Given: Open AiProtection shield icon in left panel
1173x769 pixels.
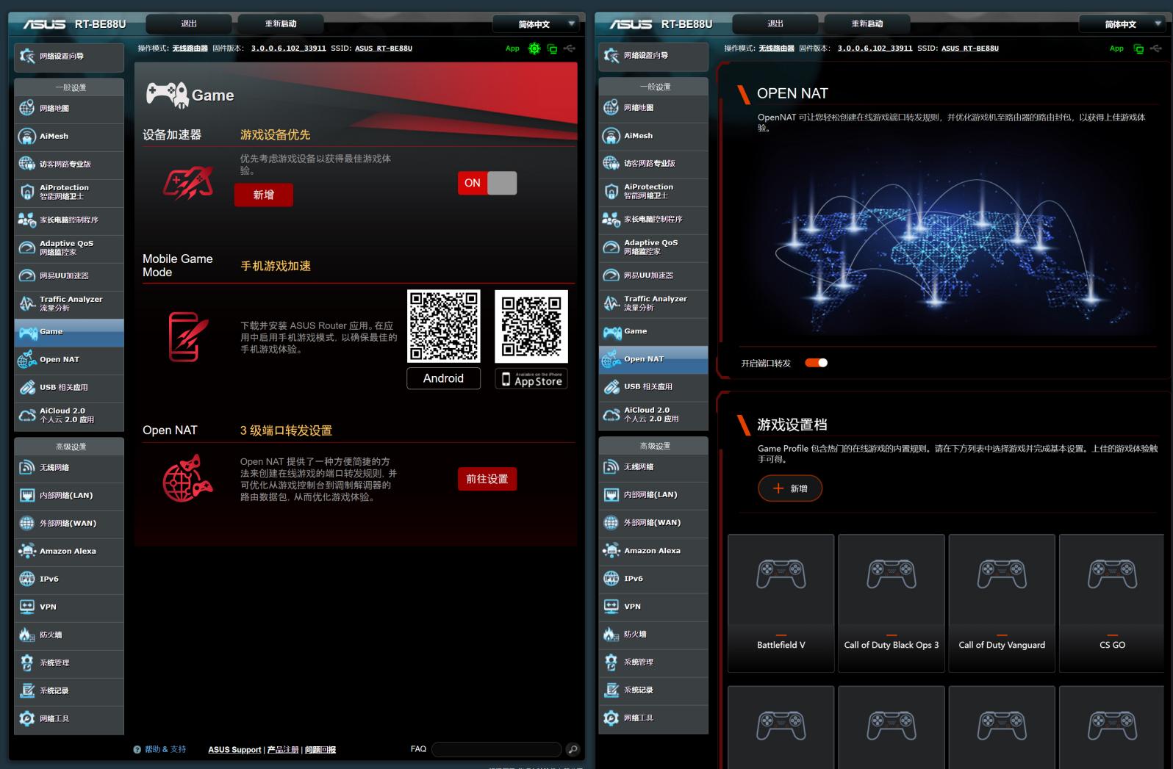Looking at the screenshot, I should click(x=27, y=192).
